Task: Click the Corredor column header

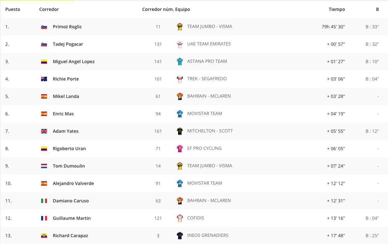Action: click(x=49, y=9)
